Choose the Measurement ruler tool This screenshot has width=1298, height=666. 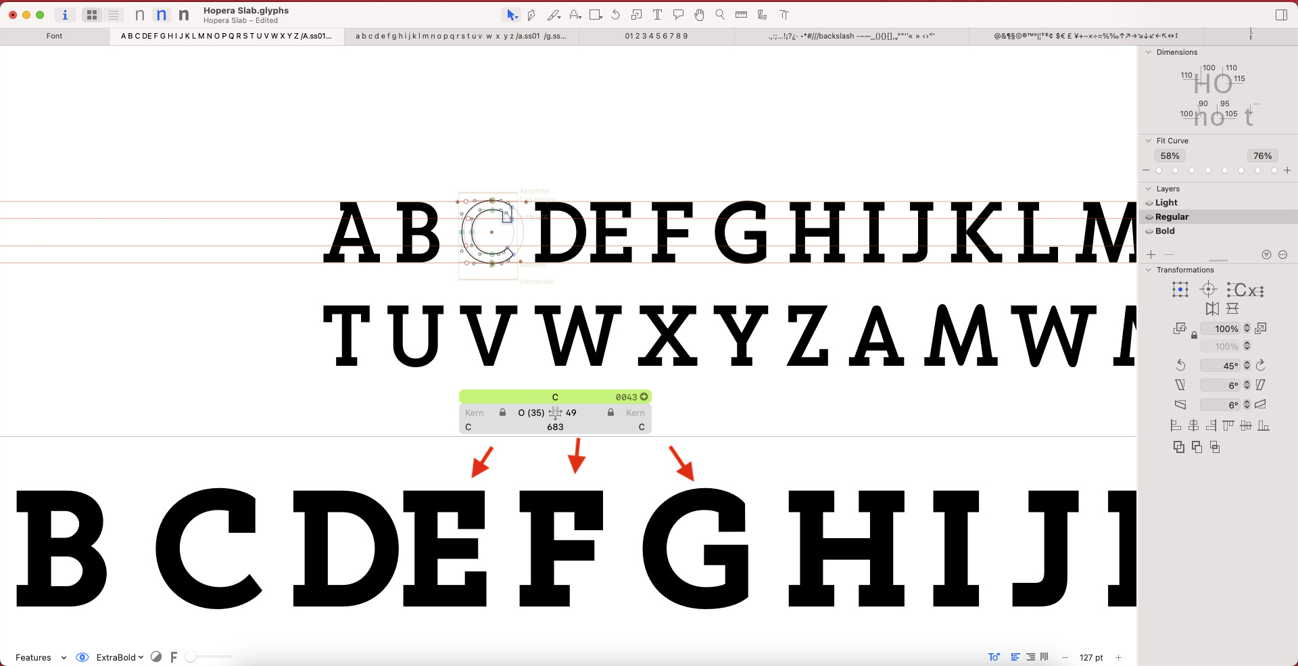coord(741,15)
